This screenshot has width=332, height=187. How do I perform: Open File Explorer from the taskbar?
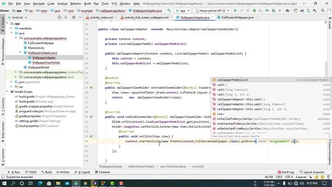click(58, 183)
